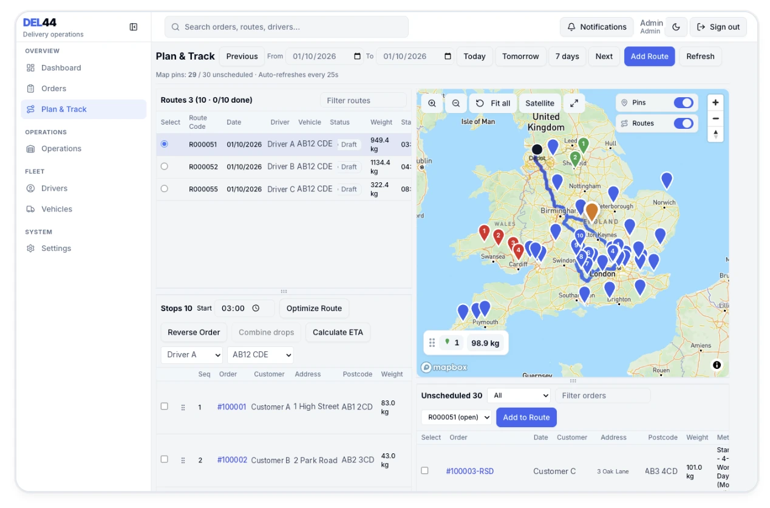Reset map bearing compass icon
The width and height of the screenshot is (770, 508).
(715, 134)
